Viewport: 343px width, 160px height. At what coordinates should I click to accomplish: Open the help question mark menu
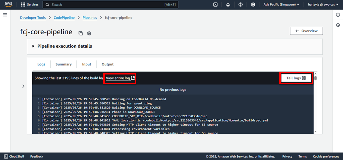point(241,5)
